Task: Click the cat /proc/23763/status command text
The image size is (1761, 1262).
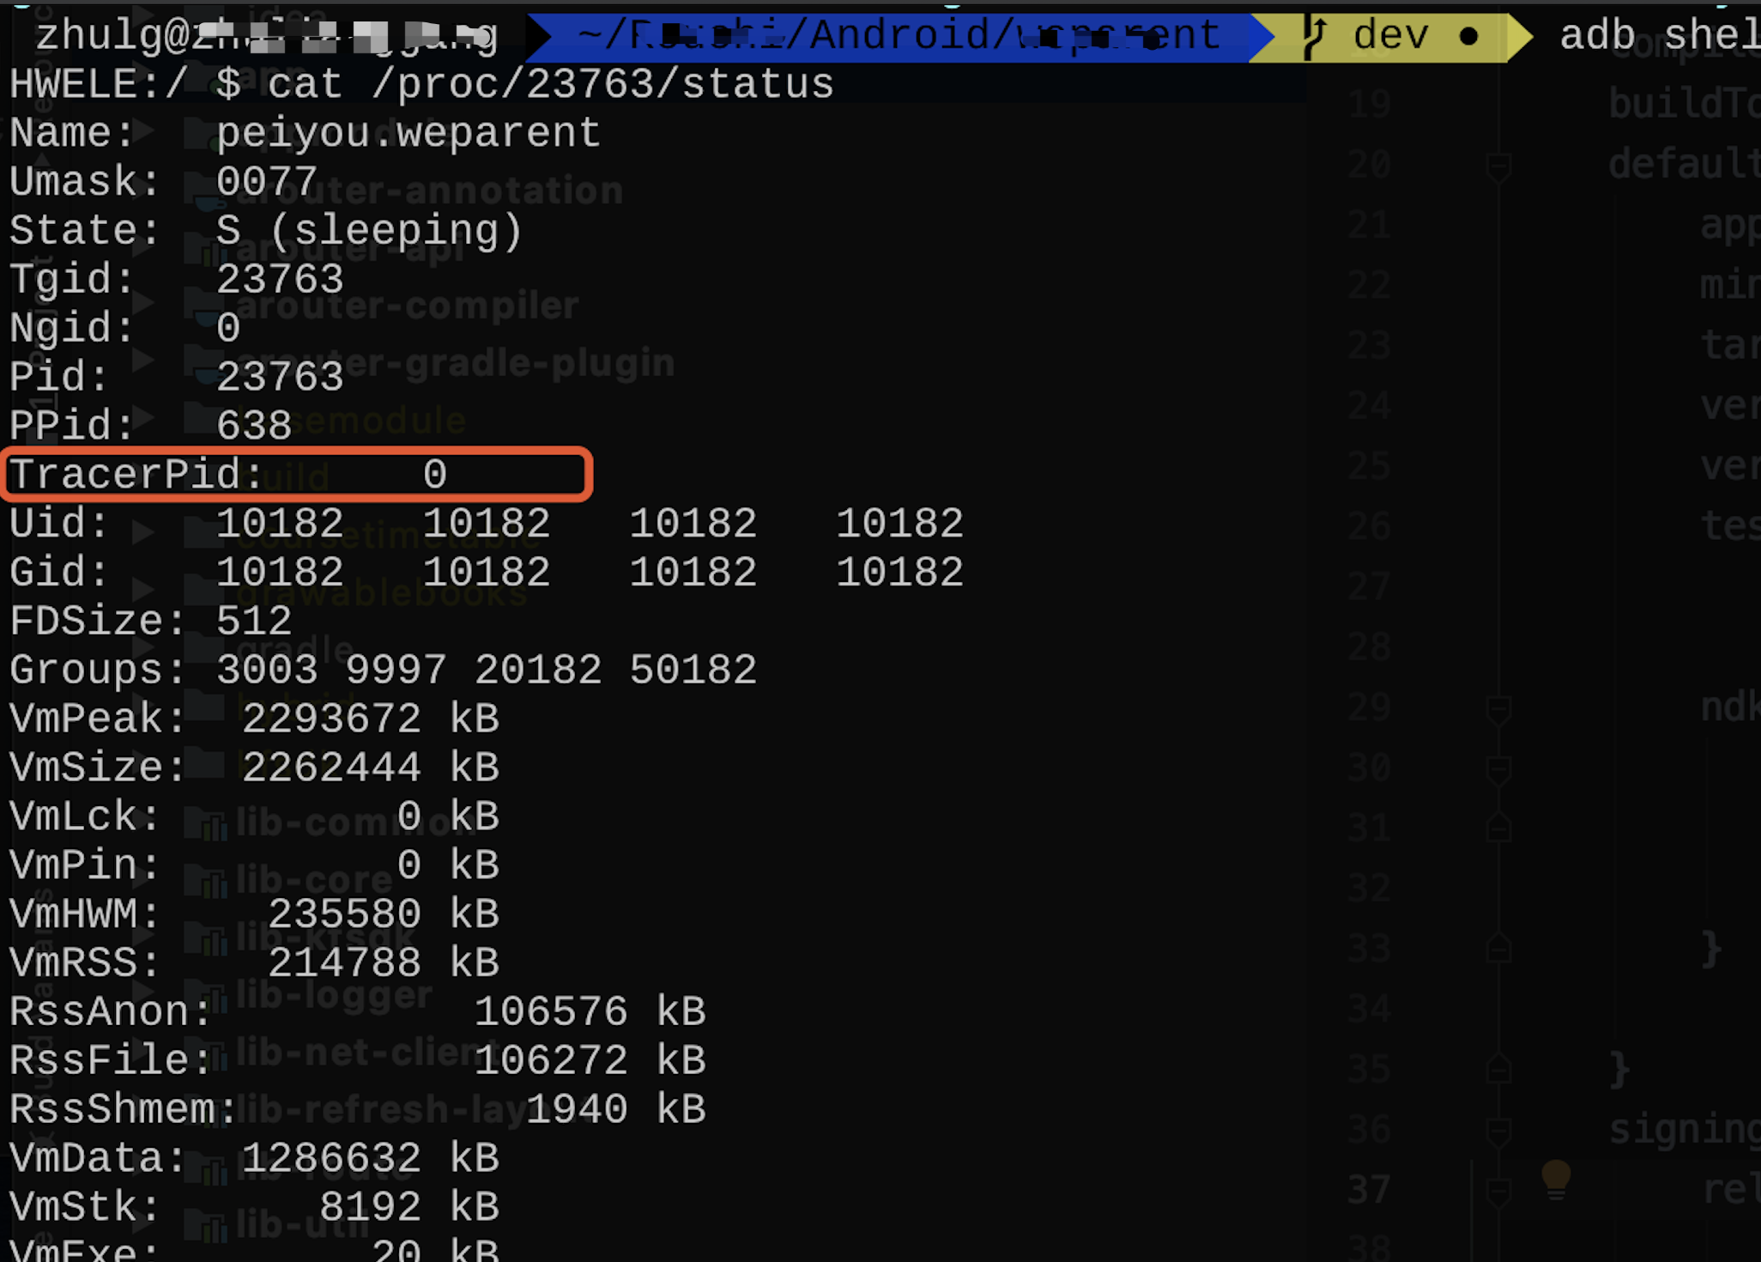Action: [x=549, y=84]
